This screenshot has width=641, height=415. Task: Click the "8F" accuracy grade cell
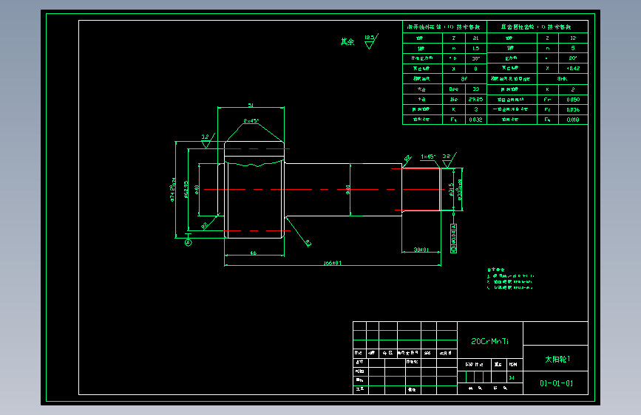coord(464,78)
